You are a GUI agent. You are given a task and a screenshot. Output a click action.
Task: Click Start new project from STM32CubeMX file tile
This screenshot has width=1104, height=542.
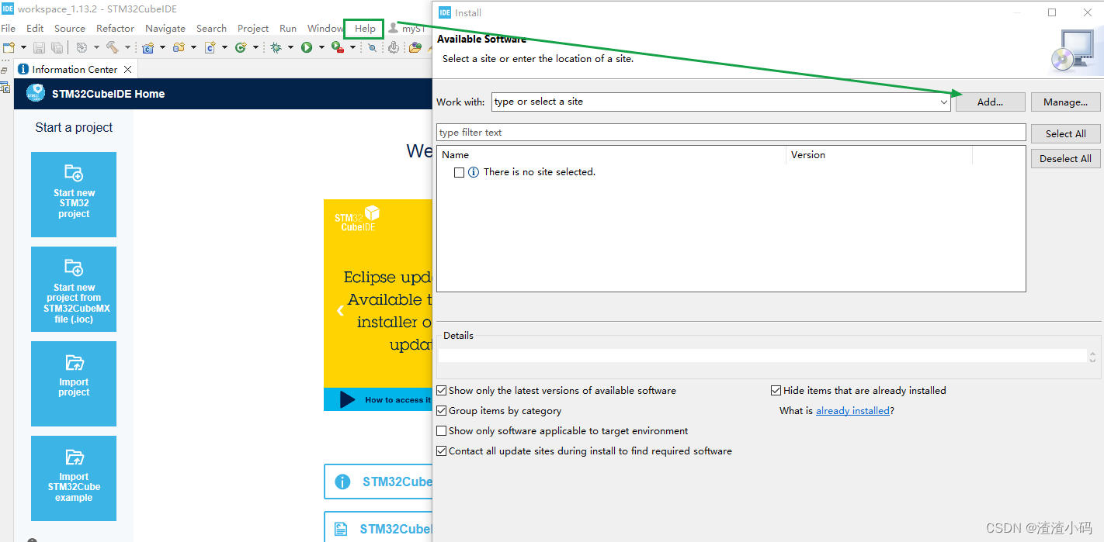pos(74,289)
